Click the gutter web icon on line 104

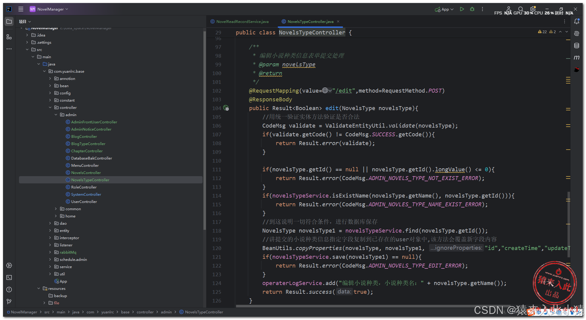pyautogui.click(x=226, y=108)
